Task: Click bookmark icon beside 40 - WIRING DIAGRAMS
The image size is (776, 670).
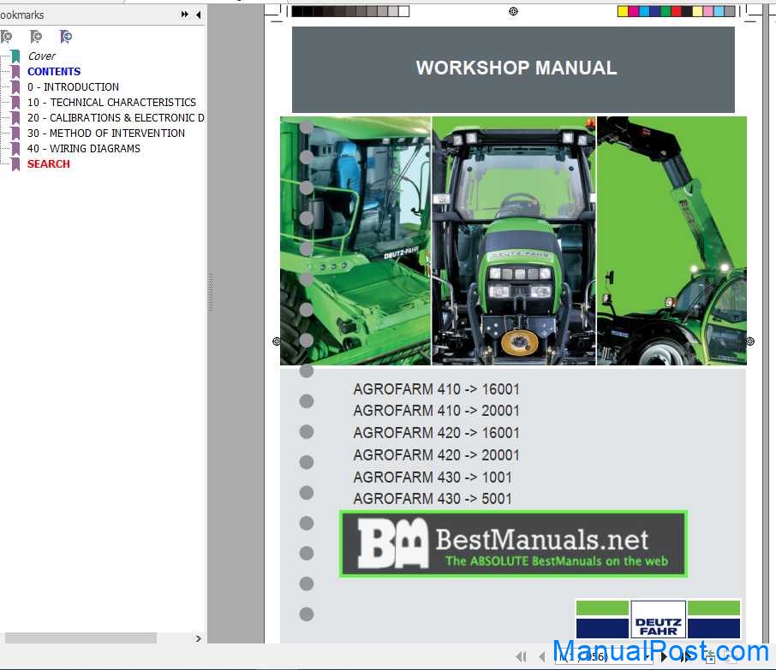Action: point(15,148)
